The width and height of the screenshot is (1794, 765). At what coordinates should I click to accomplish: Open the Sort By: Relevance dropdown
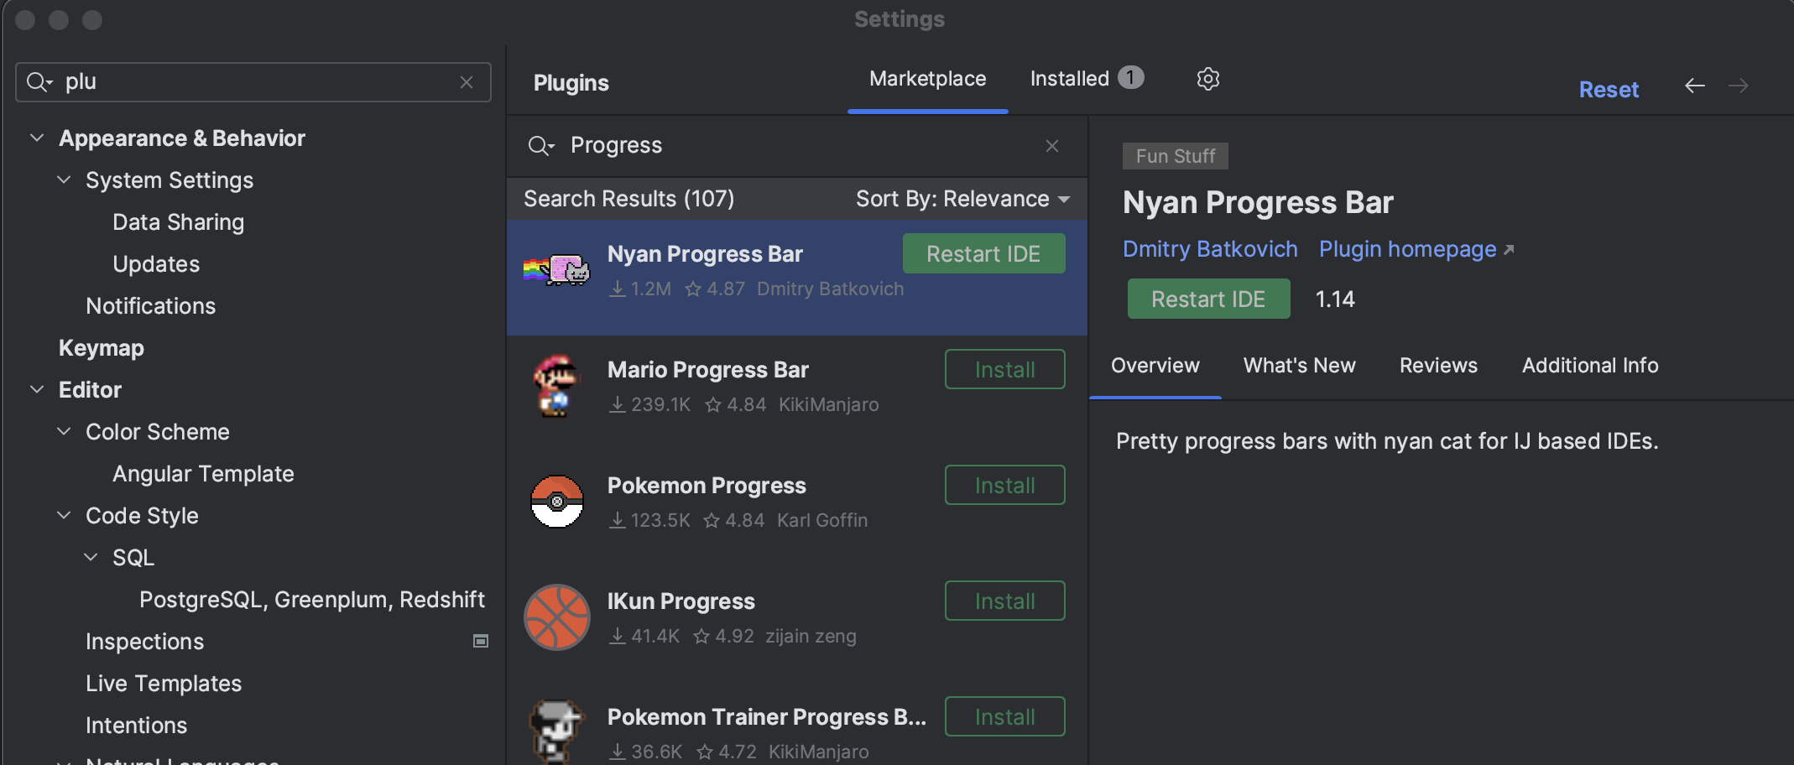click(962, 199)
